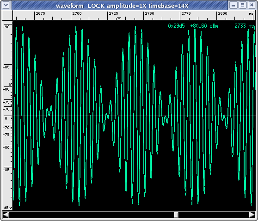Close the waveform window
This screenshot has height=221, width=258.
click(252, 5)
